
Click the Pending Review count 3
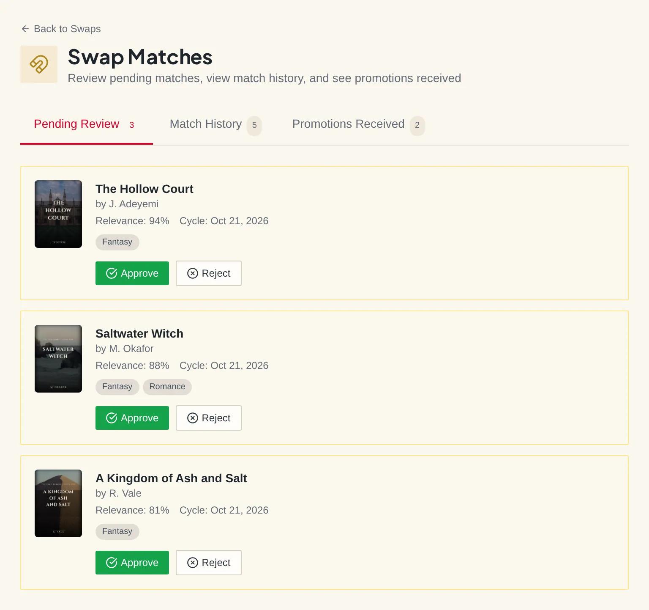[132, 125]
